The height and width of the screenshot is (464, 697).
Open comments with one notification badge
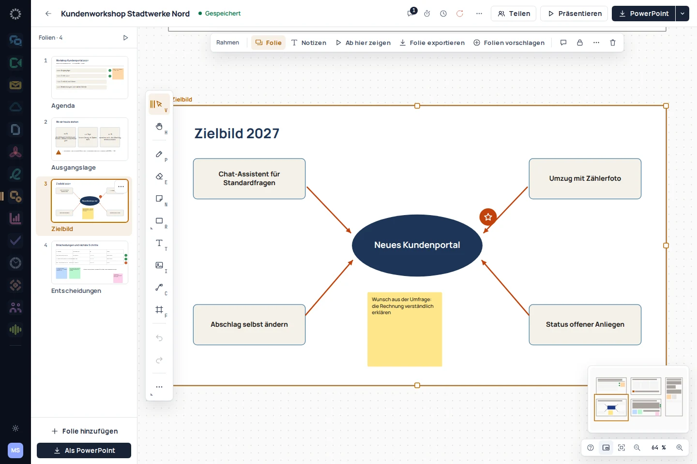(x=411, y=13)
